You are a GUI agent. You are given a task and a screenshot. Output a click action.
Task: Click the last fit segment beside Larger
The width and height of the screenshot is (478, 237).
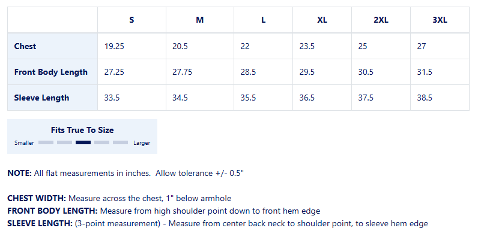pos(121,142)
